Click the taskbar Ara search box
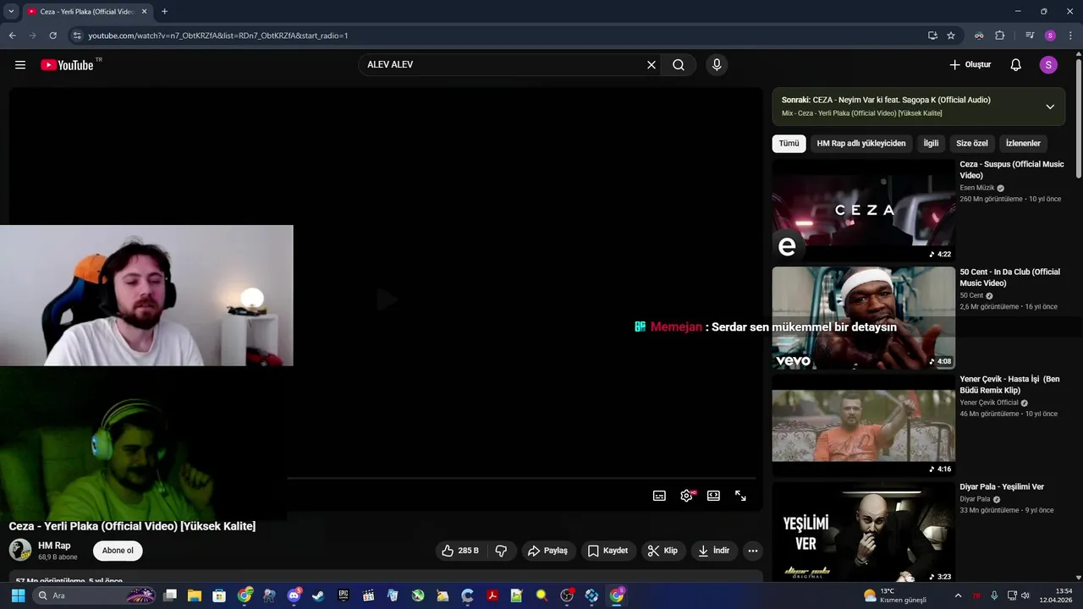The image size is (1083, 609). 95,595
